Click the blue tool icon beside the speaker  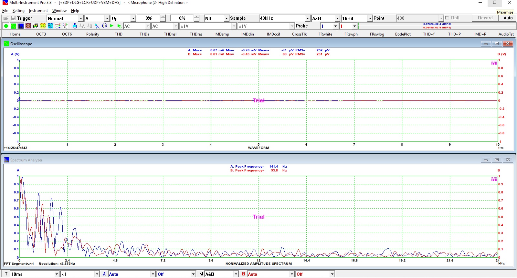(x=97, y=26)
